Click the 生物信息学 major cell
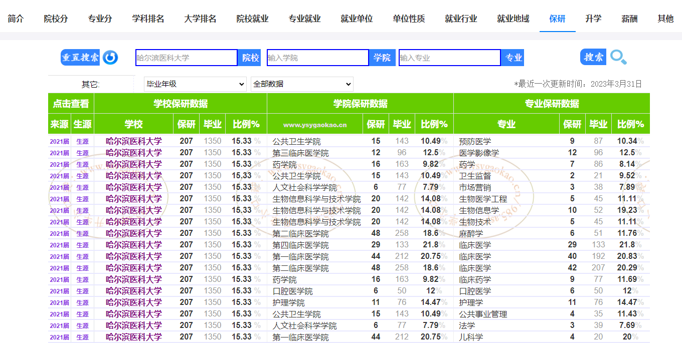 click(x=479, y=211)
